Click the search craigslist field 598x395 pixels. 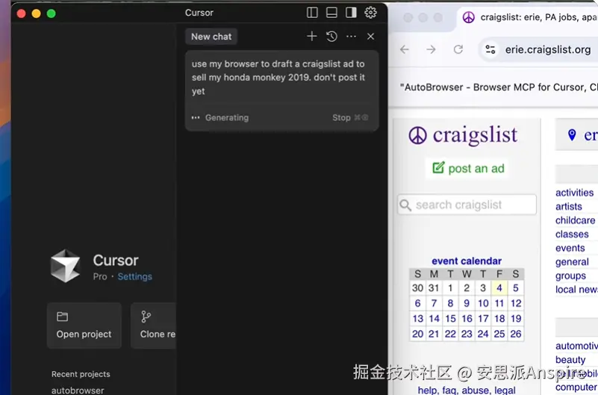(467, 205)
